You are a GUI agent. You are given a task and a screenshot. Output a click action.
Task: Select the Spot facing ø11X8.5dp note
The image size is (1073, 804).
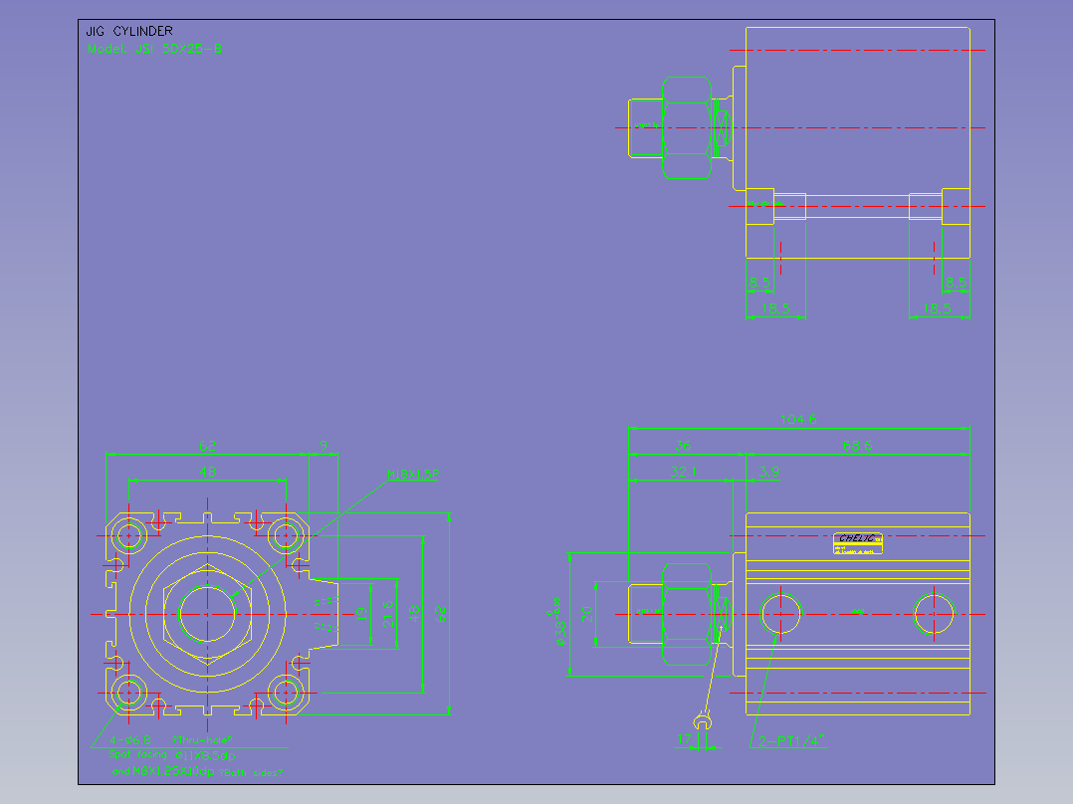[x=172, y=755]
